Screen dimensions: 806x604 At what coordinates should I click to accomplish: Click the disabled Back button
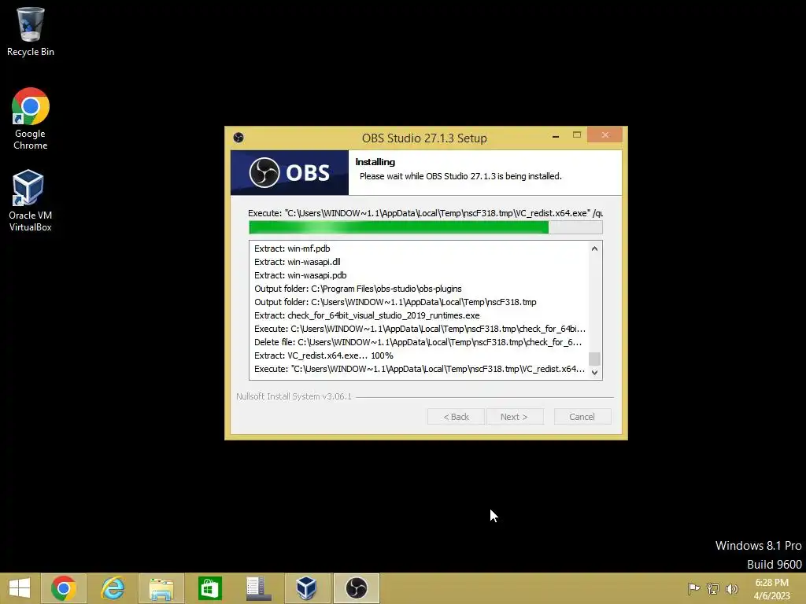point(456,417)
